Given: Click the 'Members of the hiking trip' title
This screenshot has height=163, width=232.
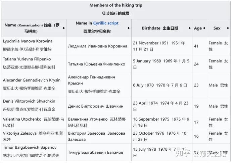Looking at the screenshot, I should (x=116, y=5).
